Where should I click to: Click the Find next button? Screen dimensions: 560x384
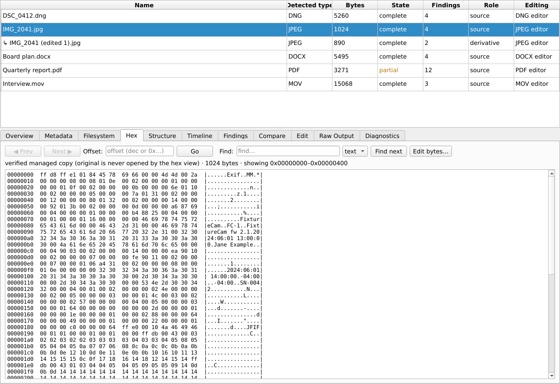tap(388, 151)
